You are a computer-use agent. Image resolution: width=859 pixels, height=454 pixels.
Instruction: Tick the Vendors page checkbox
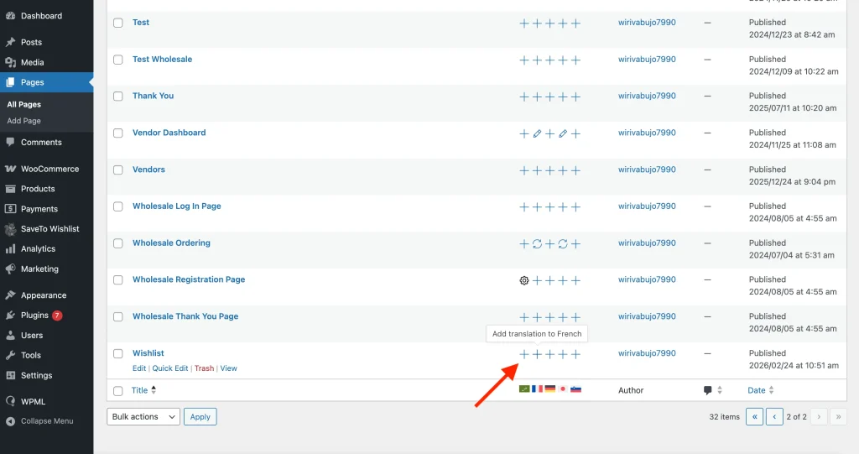click(x=117, y=170)
